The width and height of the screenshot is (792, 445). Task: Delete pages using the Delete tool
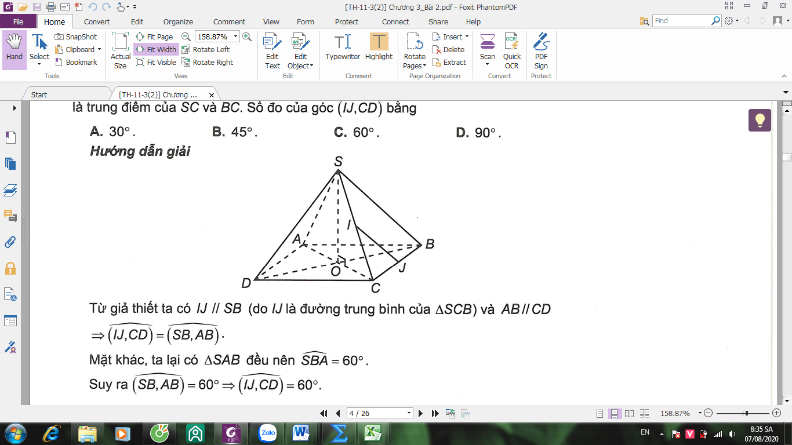coord(448,49)
